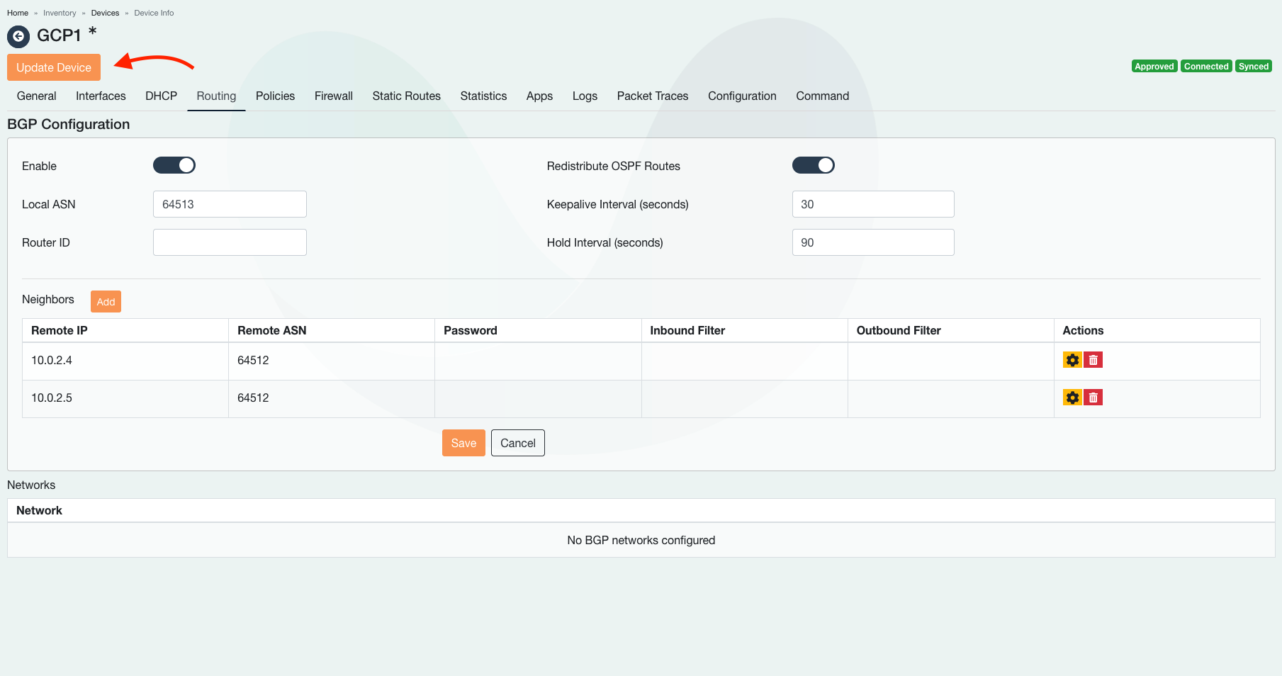The height and width of the screenshot is (676, 1282).
Task: Select the Static Routes tab
Action: point(406,96)
